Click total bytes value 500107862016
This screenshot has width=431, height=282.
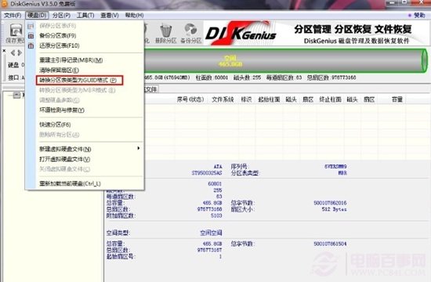tap(330, 203)
